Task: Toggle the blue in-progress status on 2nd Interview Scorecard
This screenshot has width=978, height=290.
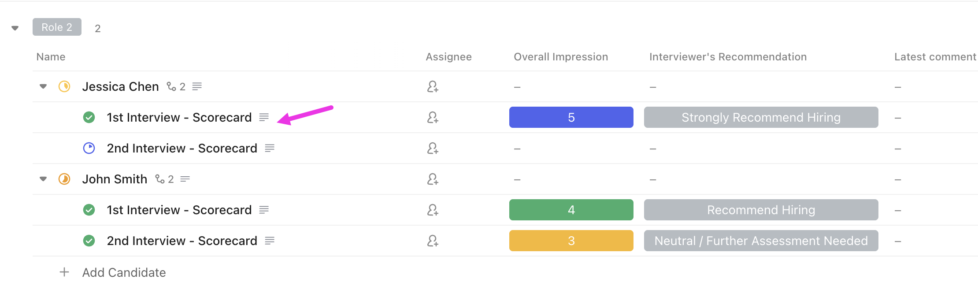Action: tap(90, 148)
